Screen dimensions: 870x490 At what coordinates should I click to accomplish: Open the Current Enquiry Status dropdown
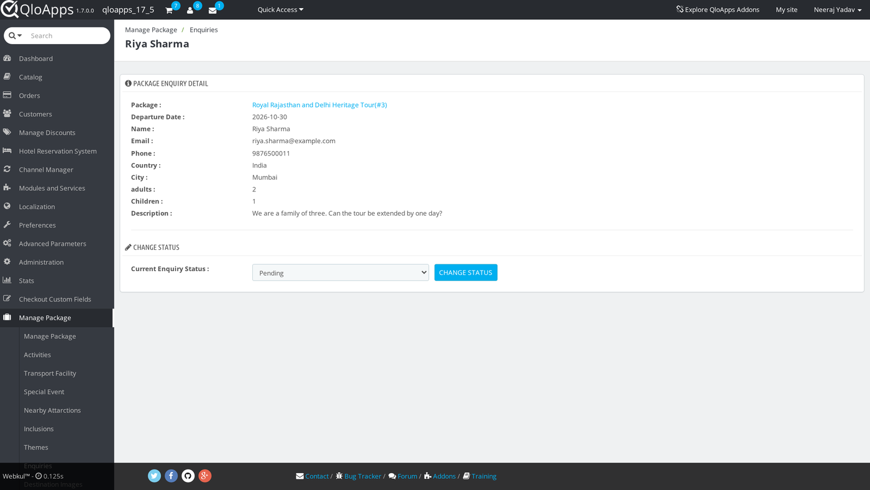(x=341, y=272)
